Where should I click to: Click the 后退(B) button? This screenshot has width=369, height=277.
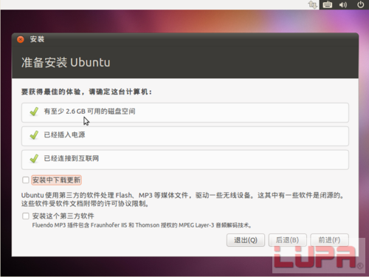pyautogui.click(x=287, y=240)
